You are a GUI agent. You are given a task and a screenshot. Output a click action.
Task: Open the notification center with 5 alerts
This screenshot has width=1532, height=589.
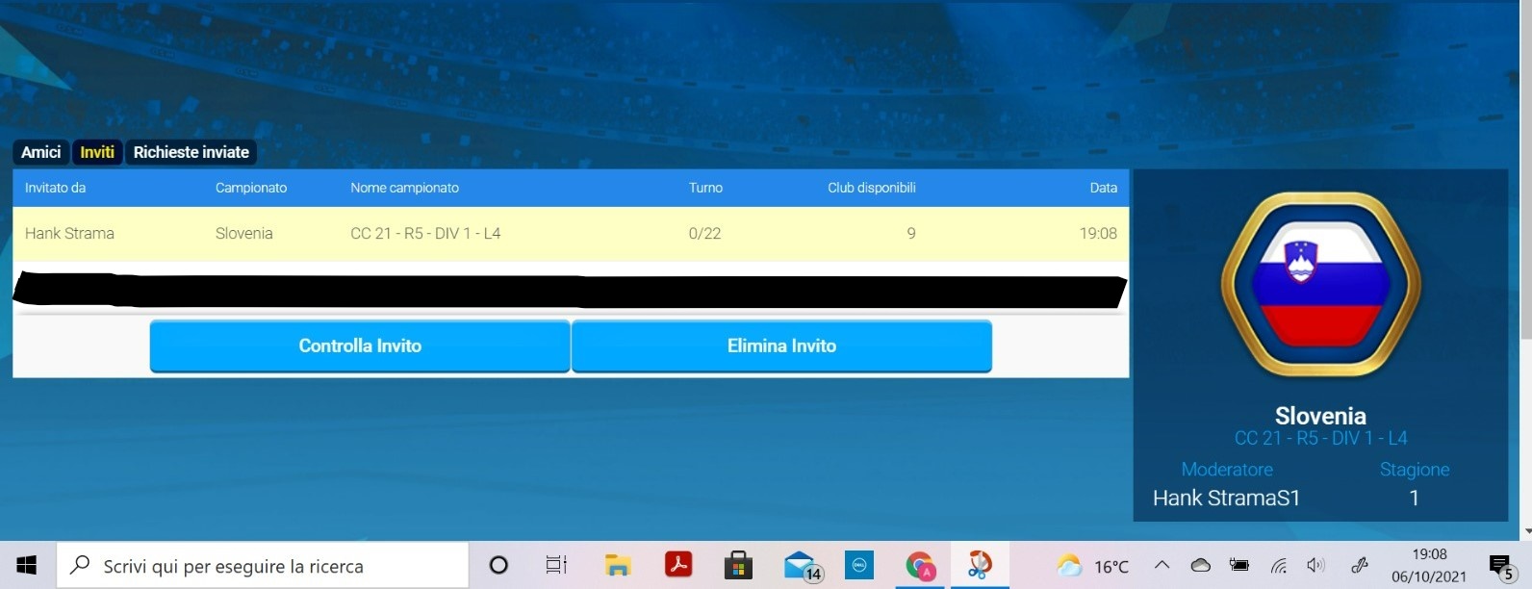(1500, 567)
